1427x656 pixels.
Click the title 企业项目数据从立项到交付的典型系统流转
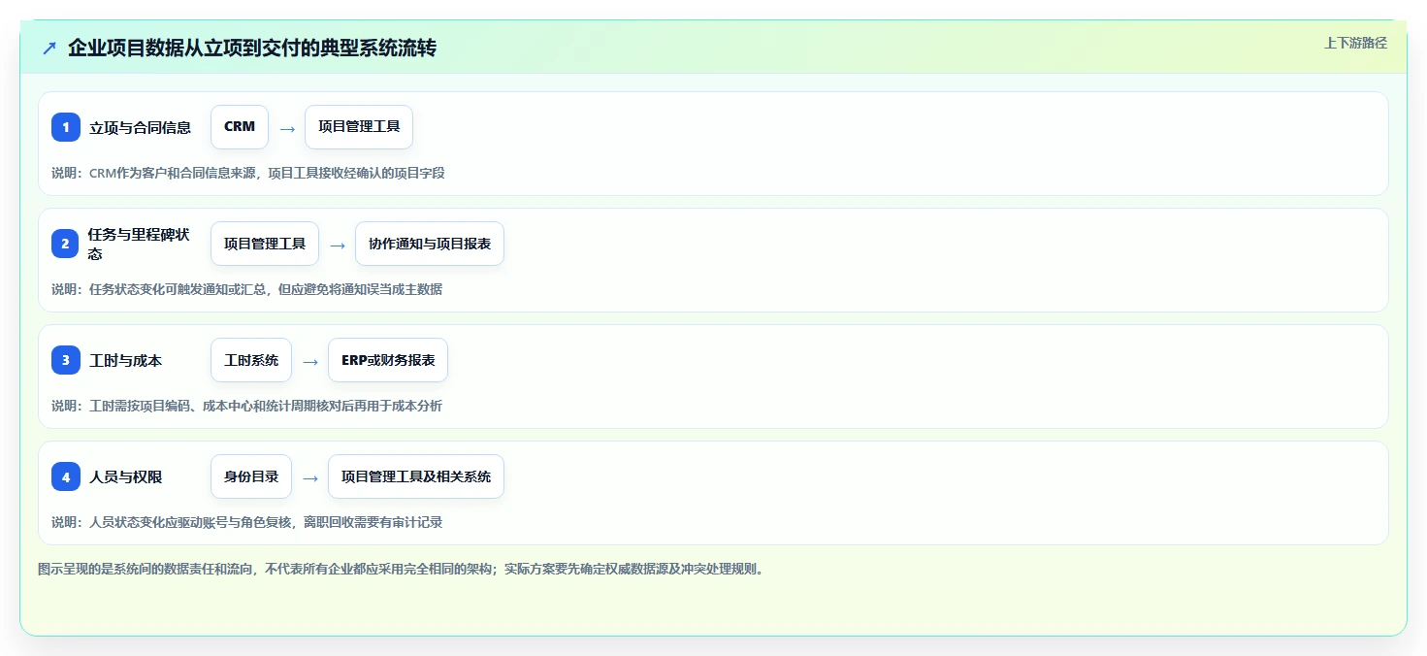pyautogui.click(x=252, y=48)
